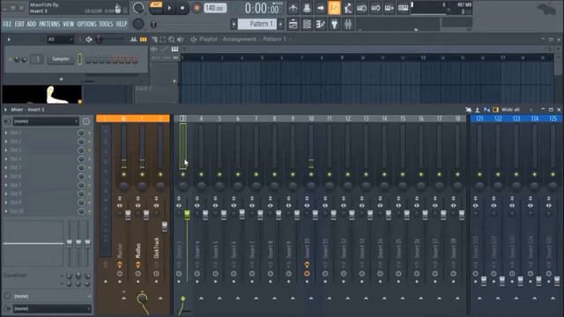This screenshot has width=564, height=317.
Task: Toggle MixBus orange send icon
Action: click(137, 264)
